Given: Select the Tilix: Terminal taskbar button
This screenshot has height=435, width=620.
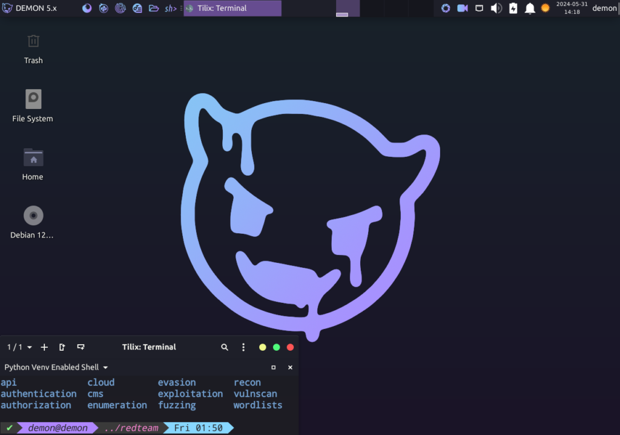Looking at the screenshot, I should point(232,8).
